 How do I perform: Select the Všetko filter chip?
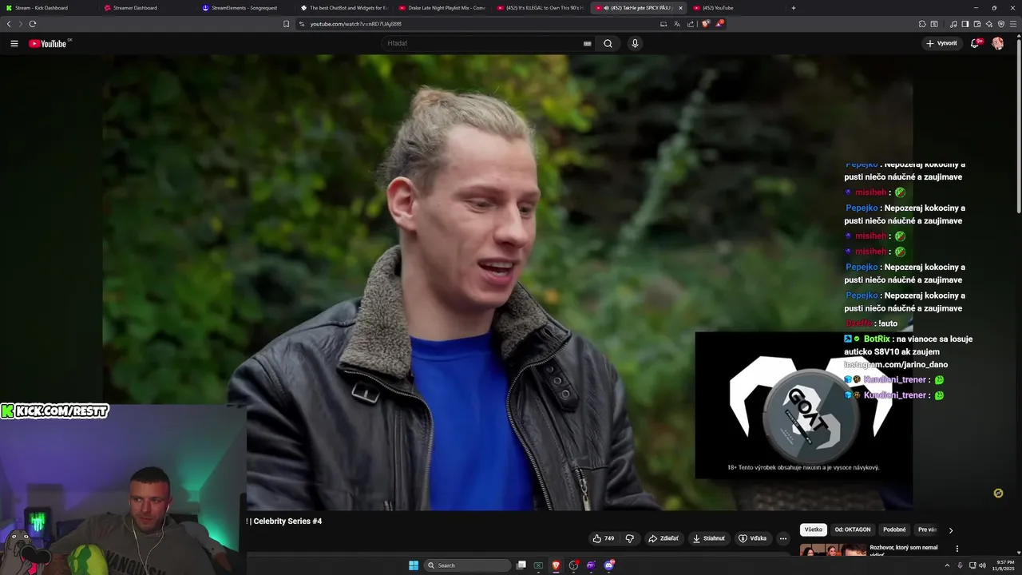coord(814,529)
